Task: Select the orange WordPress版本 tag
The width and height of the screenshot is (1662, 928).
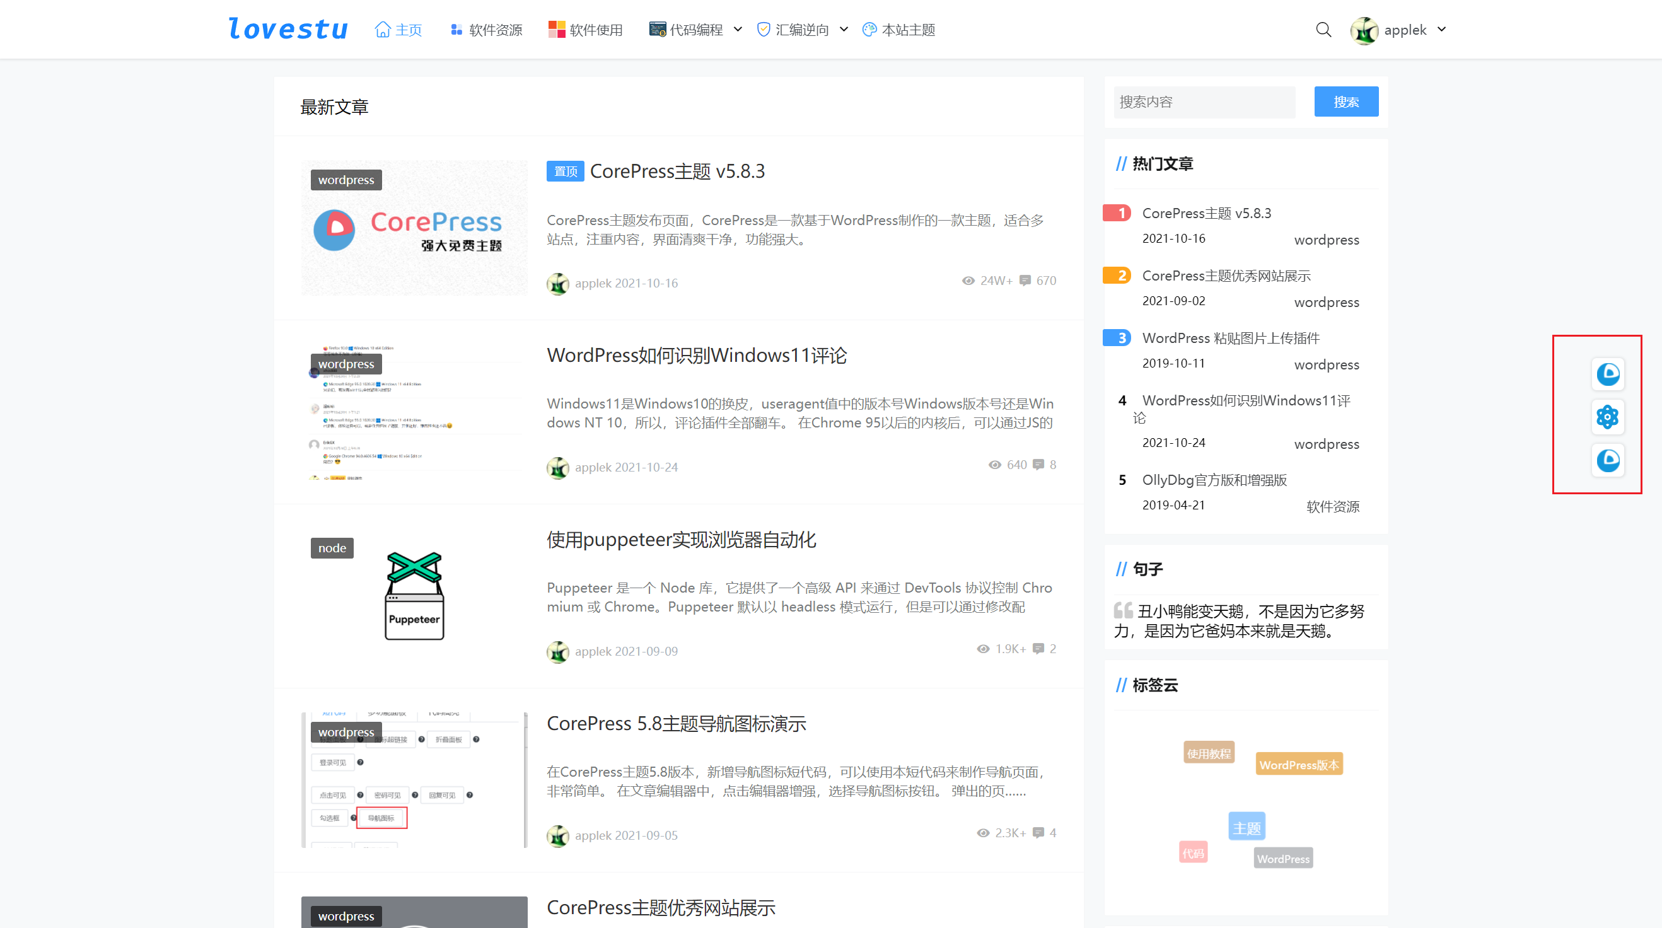Action: point(1298,765)
